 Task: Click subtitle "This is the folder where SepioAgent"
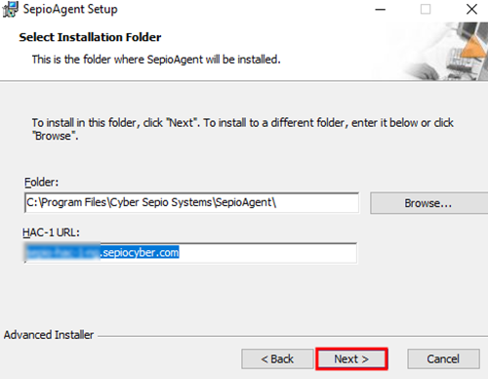(117, 60)
